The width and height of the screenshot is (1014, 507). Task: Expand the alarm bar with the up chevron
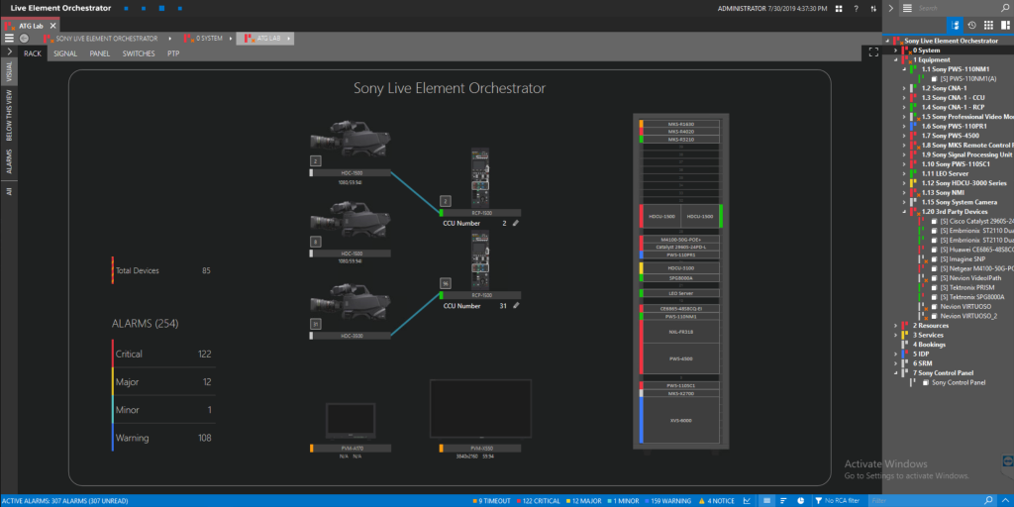coord(1006,500)
